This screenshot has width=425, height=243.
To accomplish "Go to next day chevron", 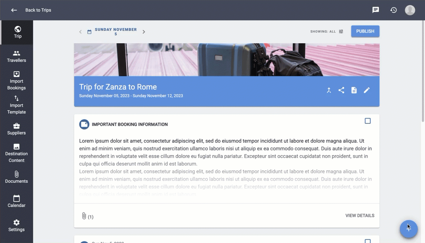I will pyautogui.click(x=144, y=32).
